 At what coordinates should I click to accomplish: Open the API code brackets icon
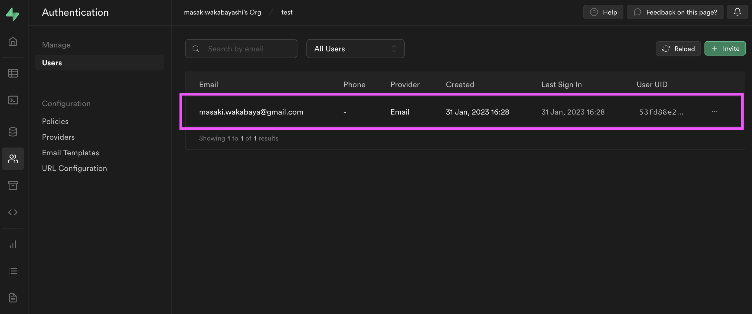(13, 212)
